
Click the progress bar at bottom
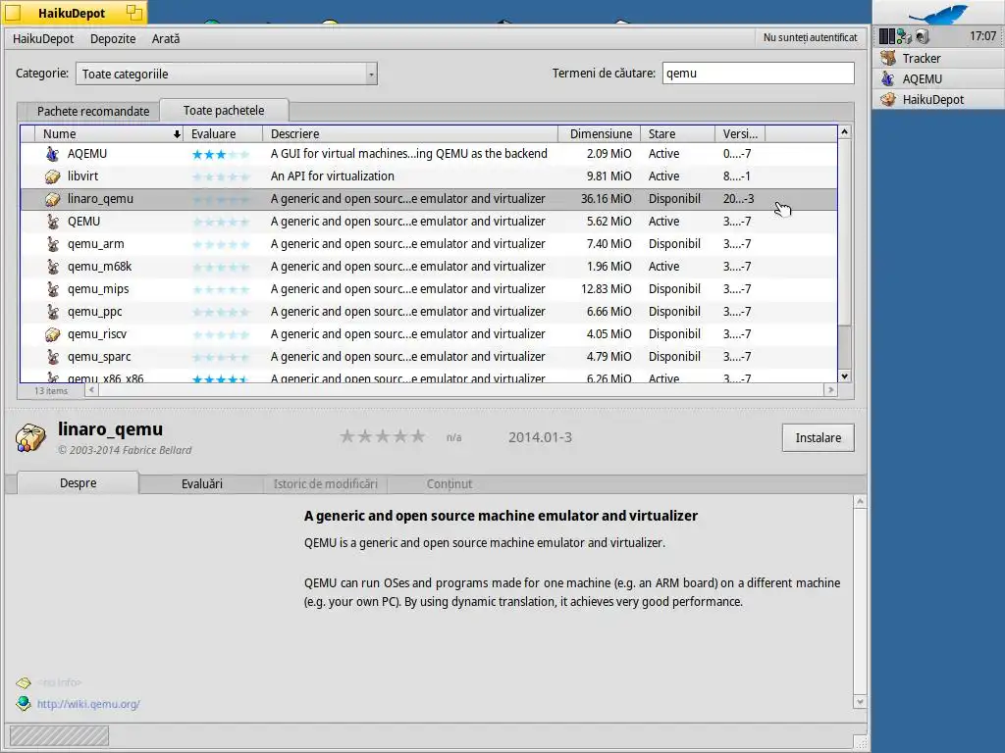point(59,735)
